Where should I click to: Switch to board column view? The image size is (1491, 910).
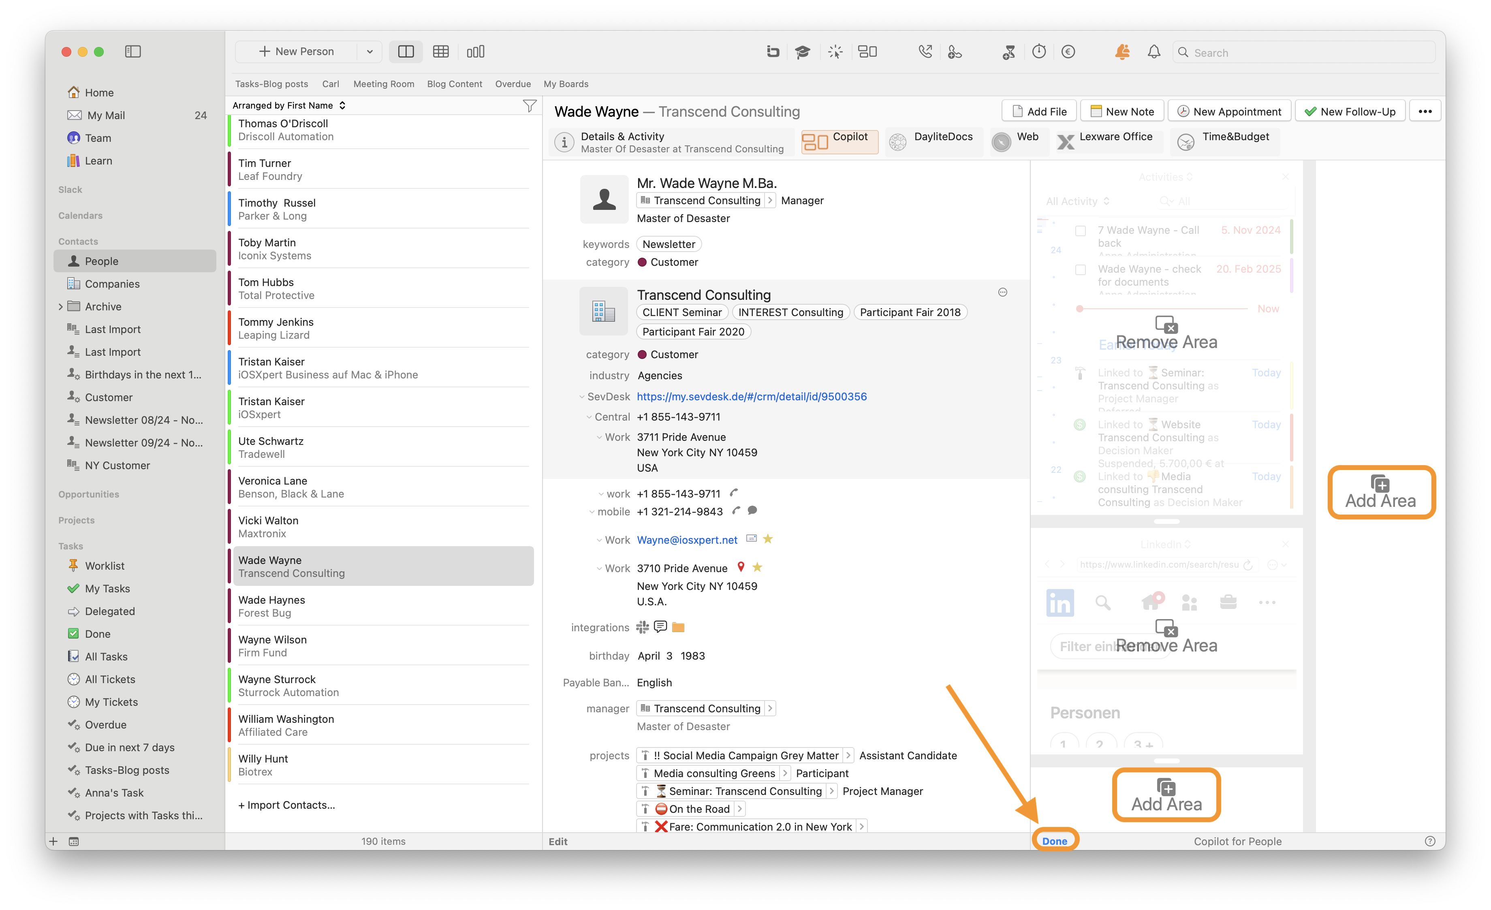476,51
